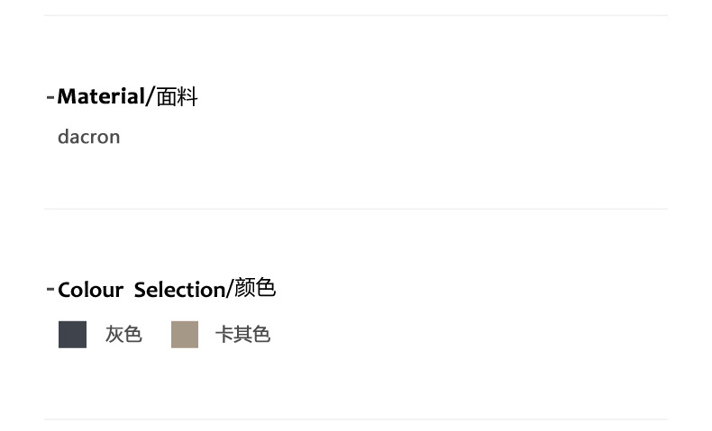Click the slash between Material and 面料
This screenshot has width=712, height=431.
tap(151, 97)
